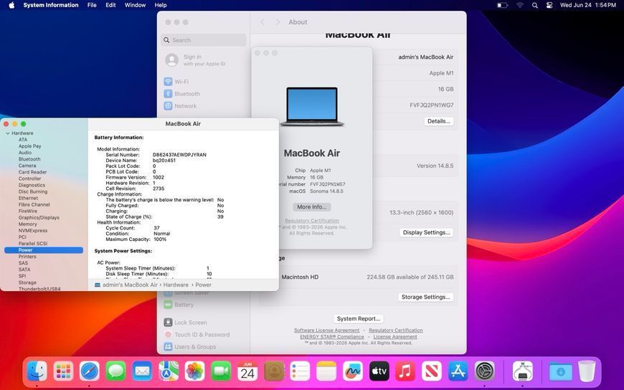This screenshot has height=390, width=624.
Task: Open Notes app in dock
Action: pos(326,371)
